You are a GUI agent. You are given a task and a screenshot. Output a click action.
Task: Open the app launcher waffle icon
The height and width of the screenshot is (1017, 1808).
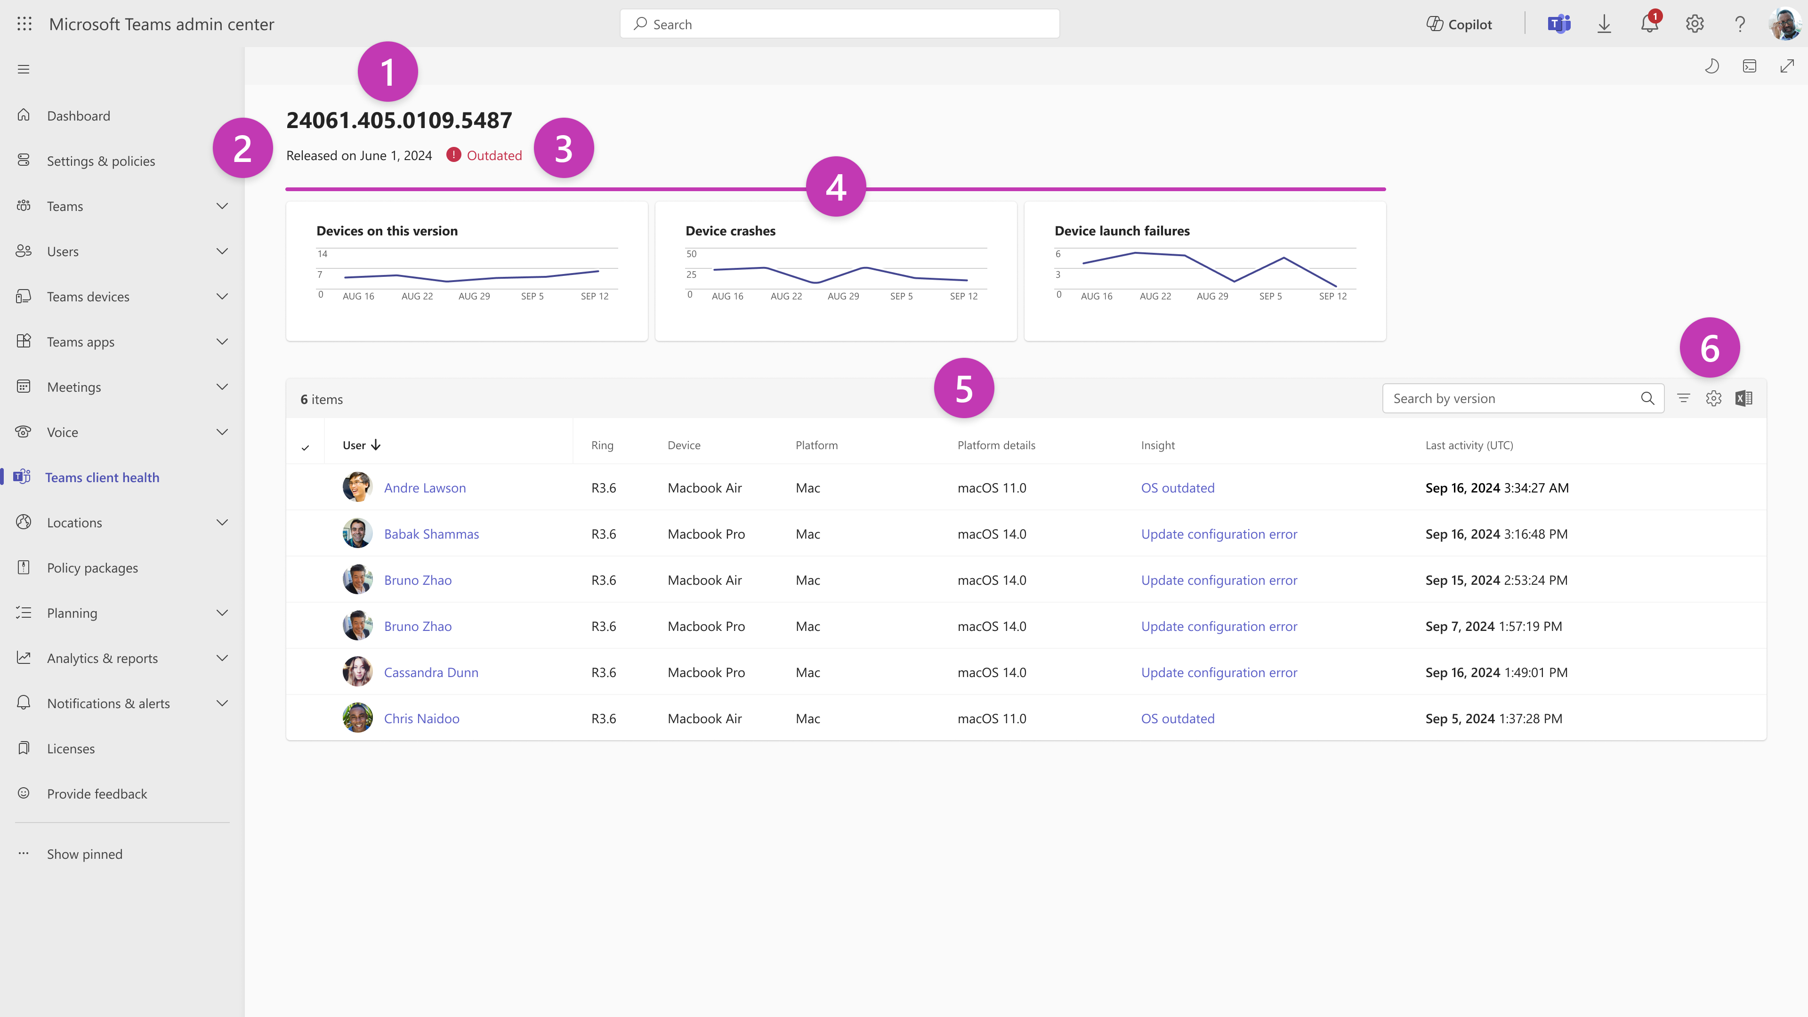tap(24, 24)
